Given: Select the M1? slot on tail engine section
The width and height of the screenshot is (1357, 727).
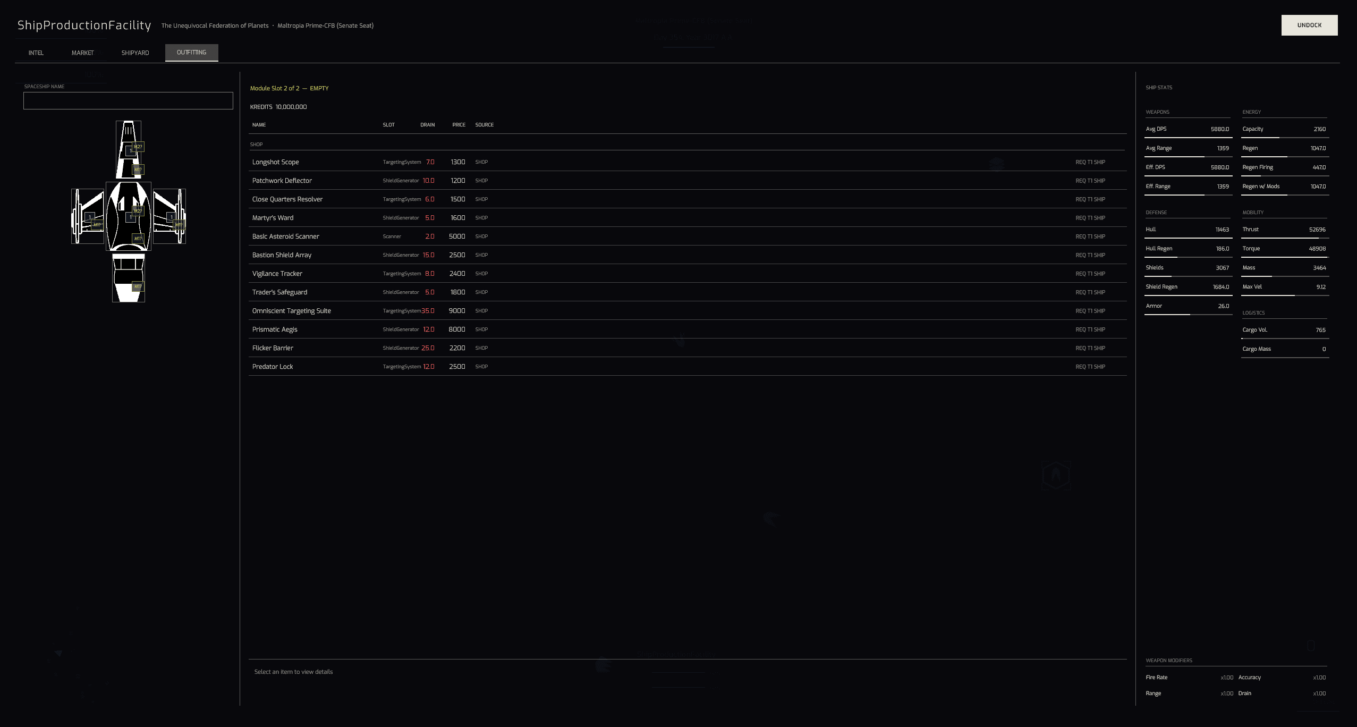Looking at the screenshot, I should pyautogui.click(x=138, y=286).
